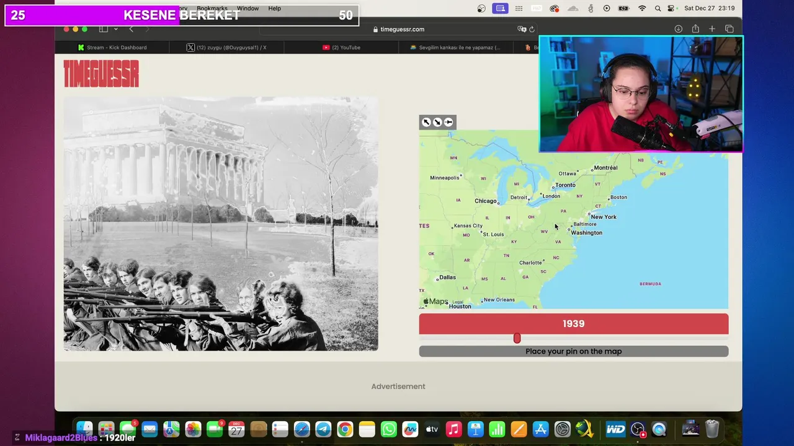Open Reminders from the dock

point(280,429)
